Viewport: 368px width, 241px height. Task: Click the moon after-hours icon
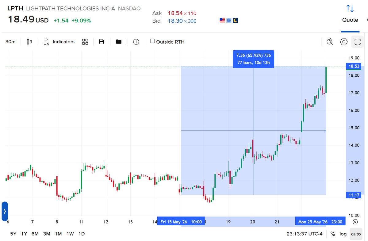tap(235, 20)
